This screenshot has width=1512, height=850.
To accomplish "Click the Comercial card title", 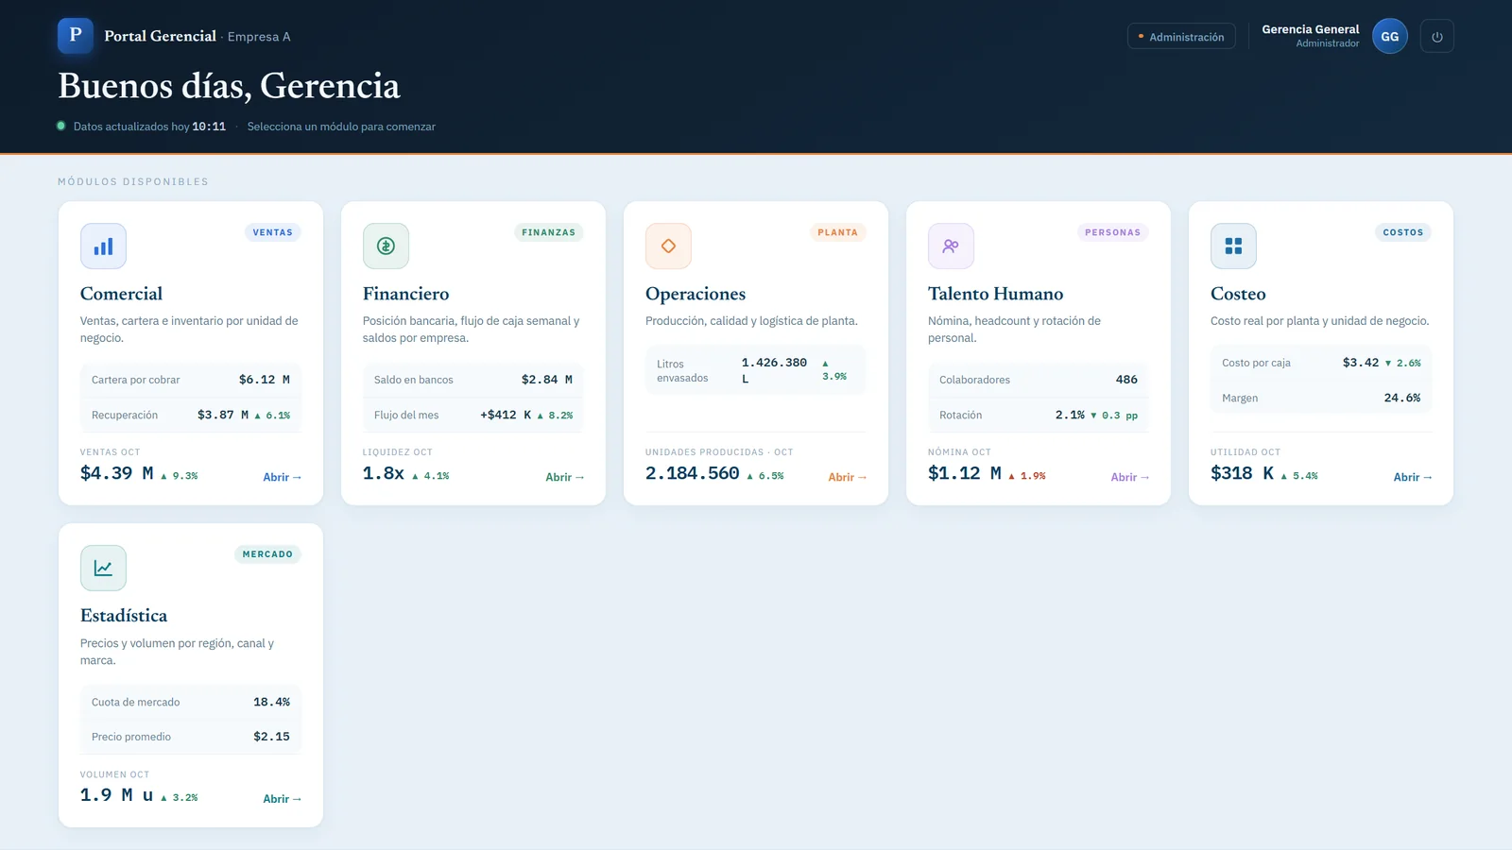I will click(x=121, y=294).
